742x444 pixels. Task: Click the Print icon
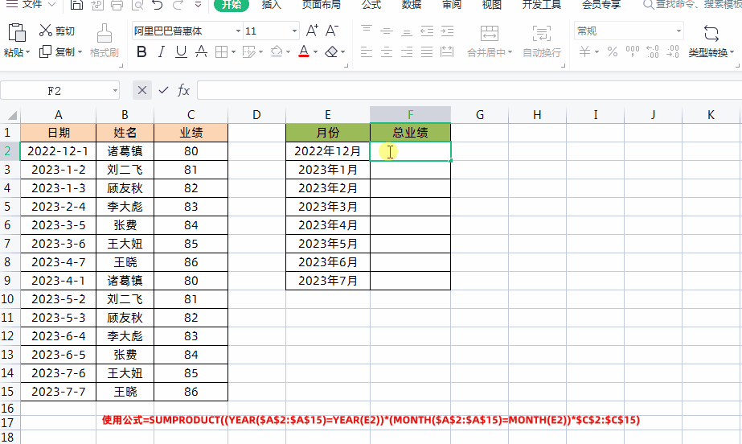point(117,5)
